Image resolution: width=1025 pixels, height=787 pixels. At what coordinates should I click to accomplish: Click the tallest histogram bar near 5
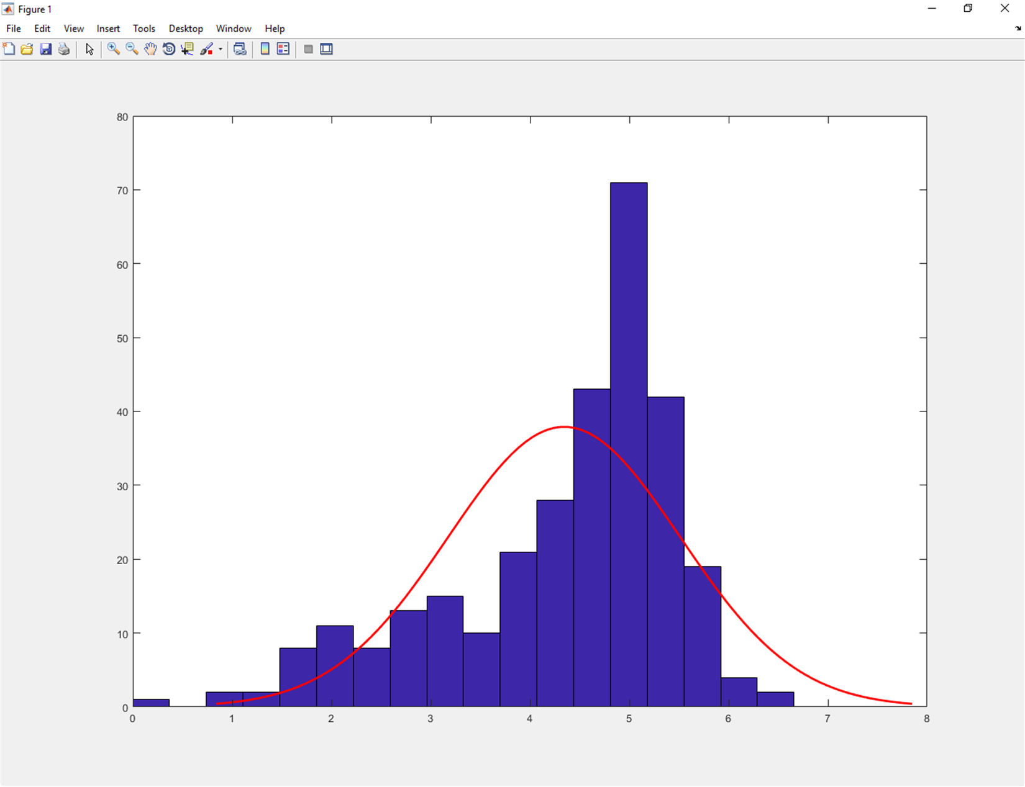coord(629,444)
